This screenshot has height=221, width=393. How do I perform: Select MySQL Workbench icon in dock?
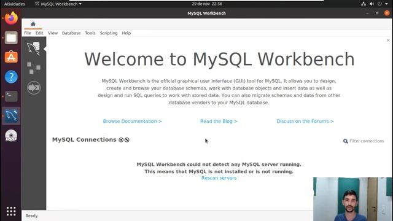[x=11, y=116]
